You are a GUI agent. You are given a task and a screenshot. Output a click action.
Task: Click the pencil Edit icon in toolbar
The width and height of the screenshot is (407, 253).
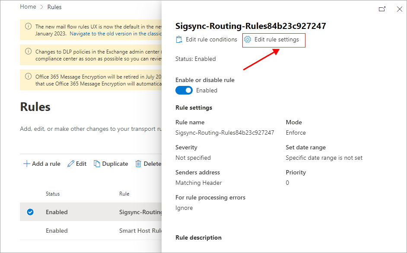tap(71, 164)
